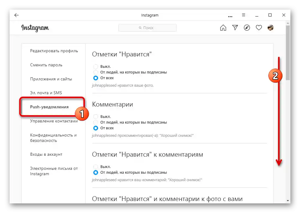Open the Explore compass icon

[247, 28]
